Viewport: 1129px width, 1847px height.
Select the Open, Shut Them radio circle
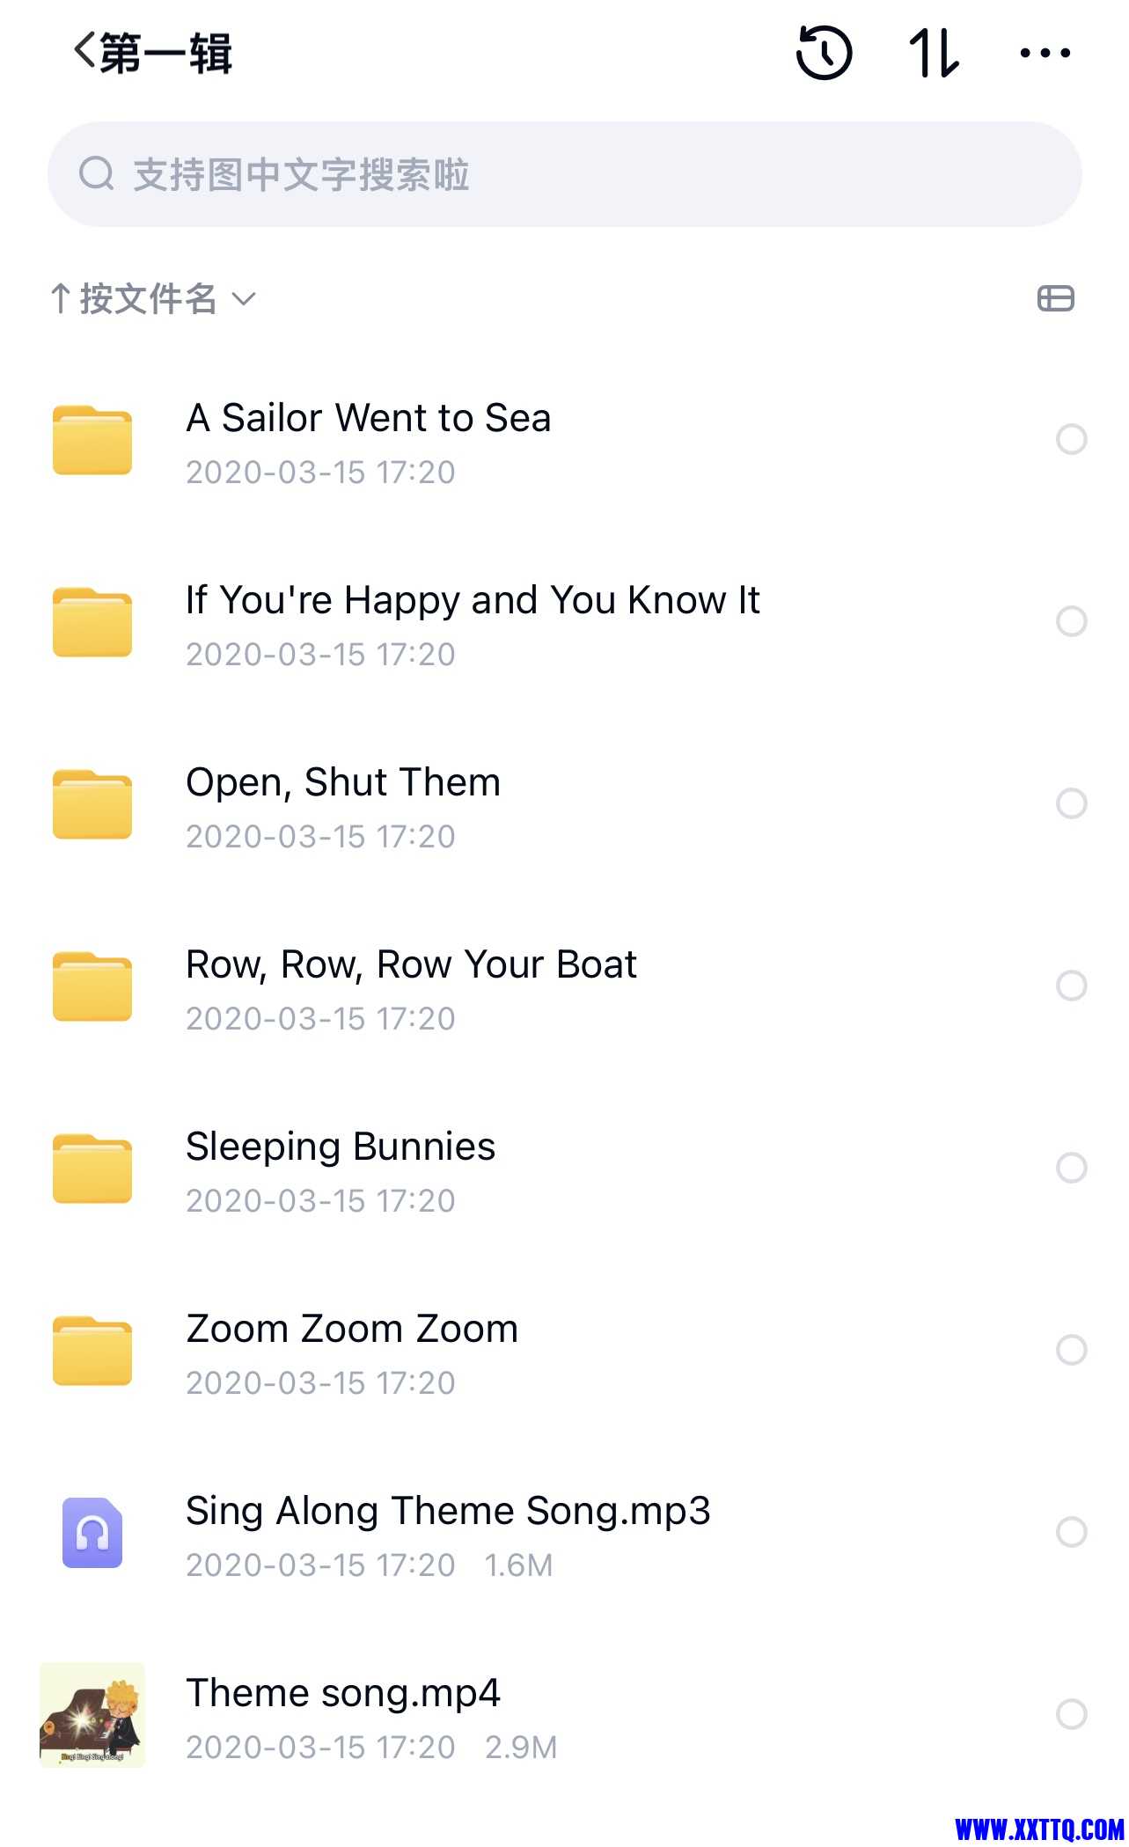tap(1071, 803)
